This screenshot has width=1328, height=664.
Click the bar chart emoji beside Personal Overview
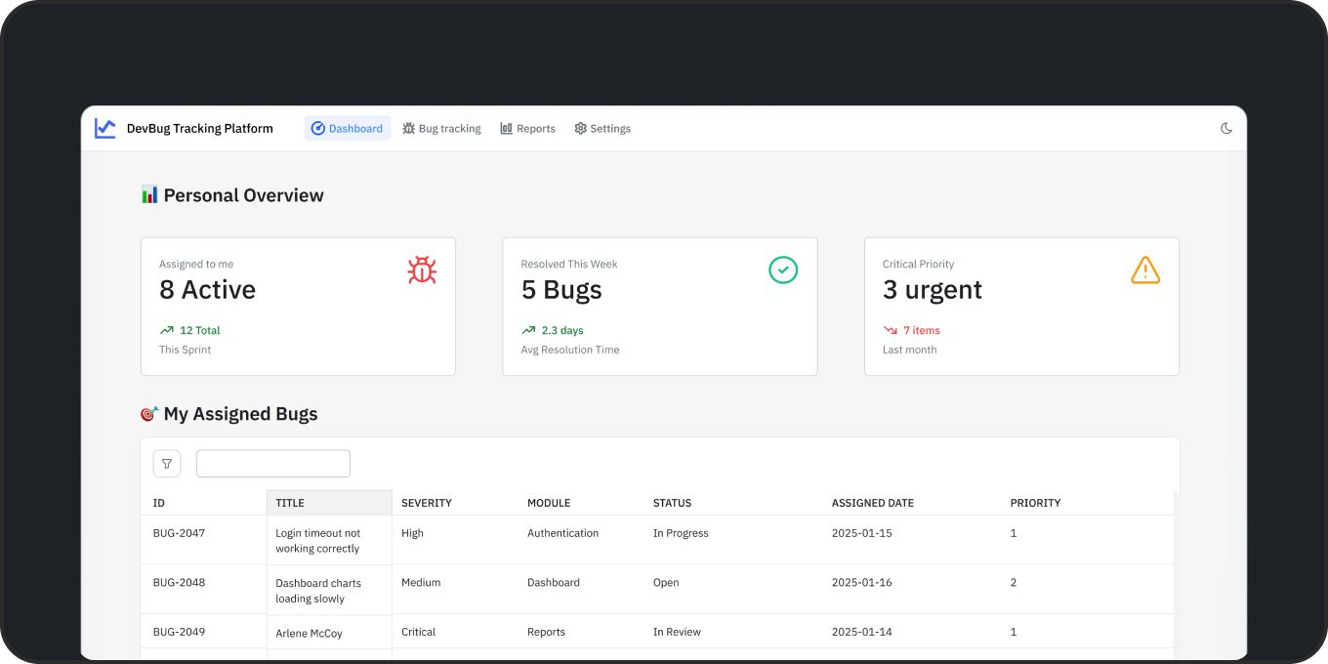pos(149,195)
